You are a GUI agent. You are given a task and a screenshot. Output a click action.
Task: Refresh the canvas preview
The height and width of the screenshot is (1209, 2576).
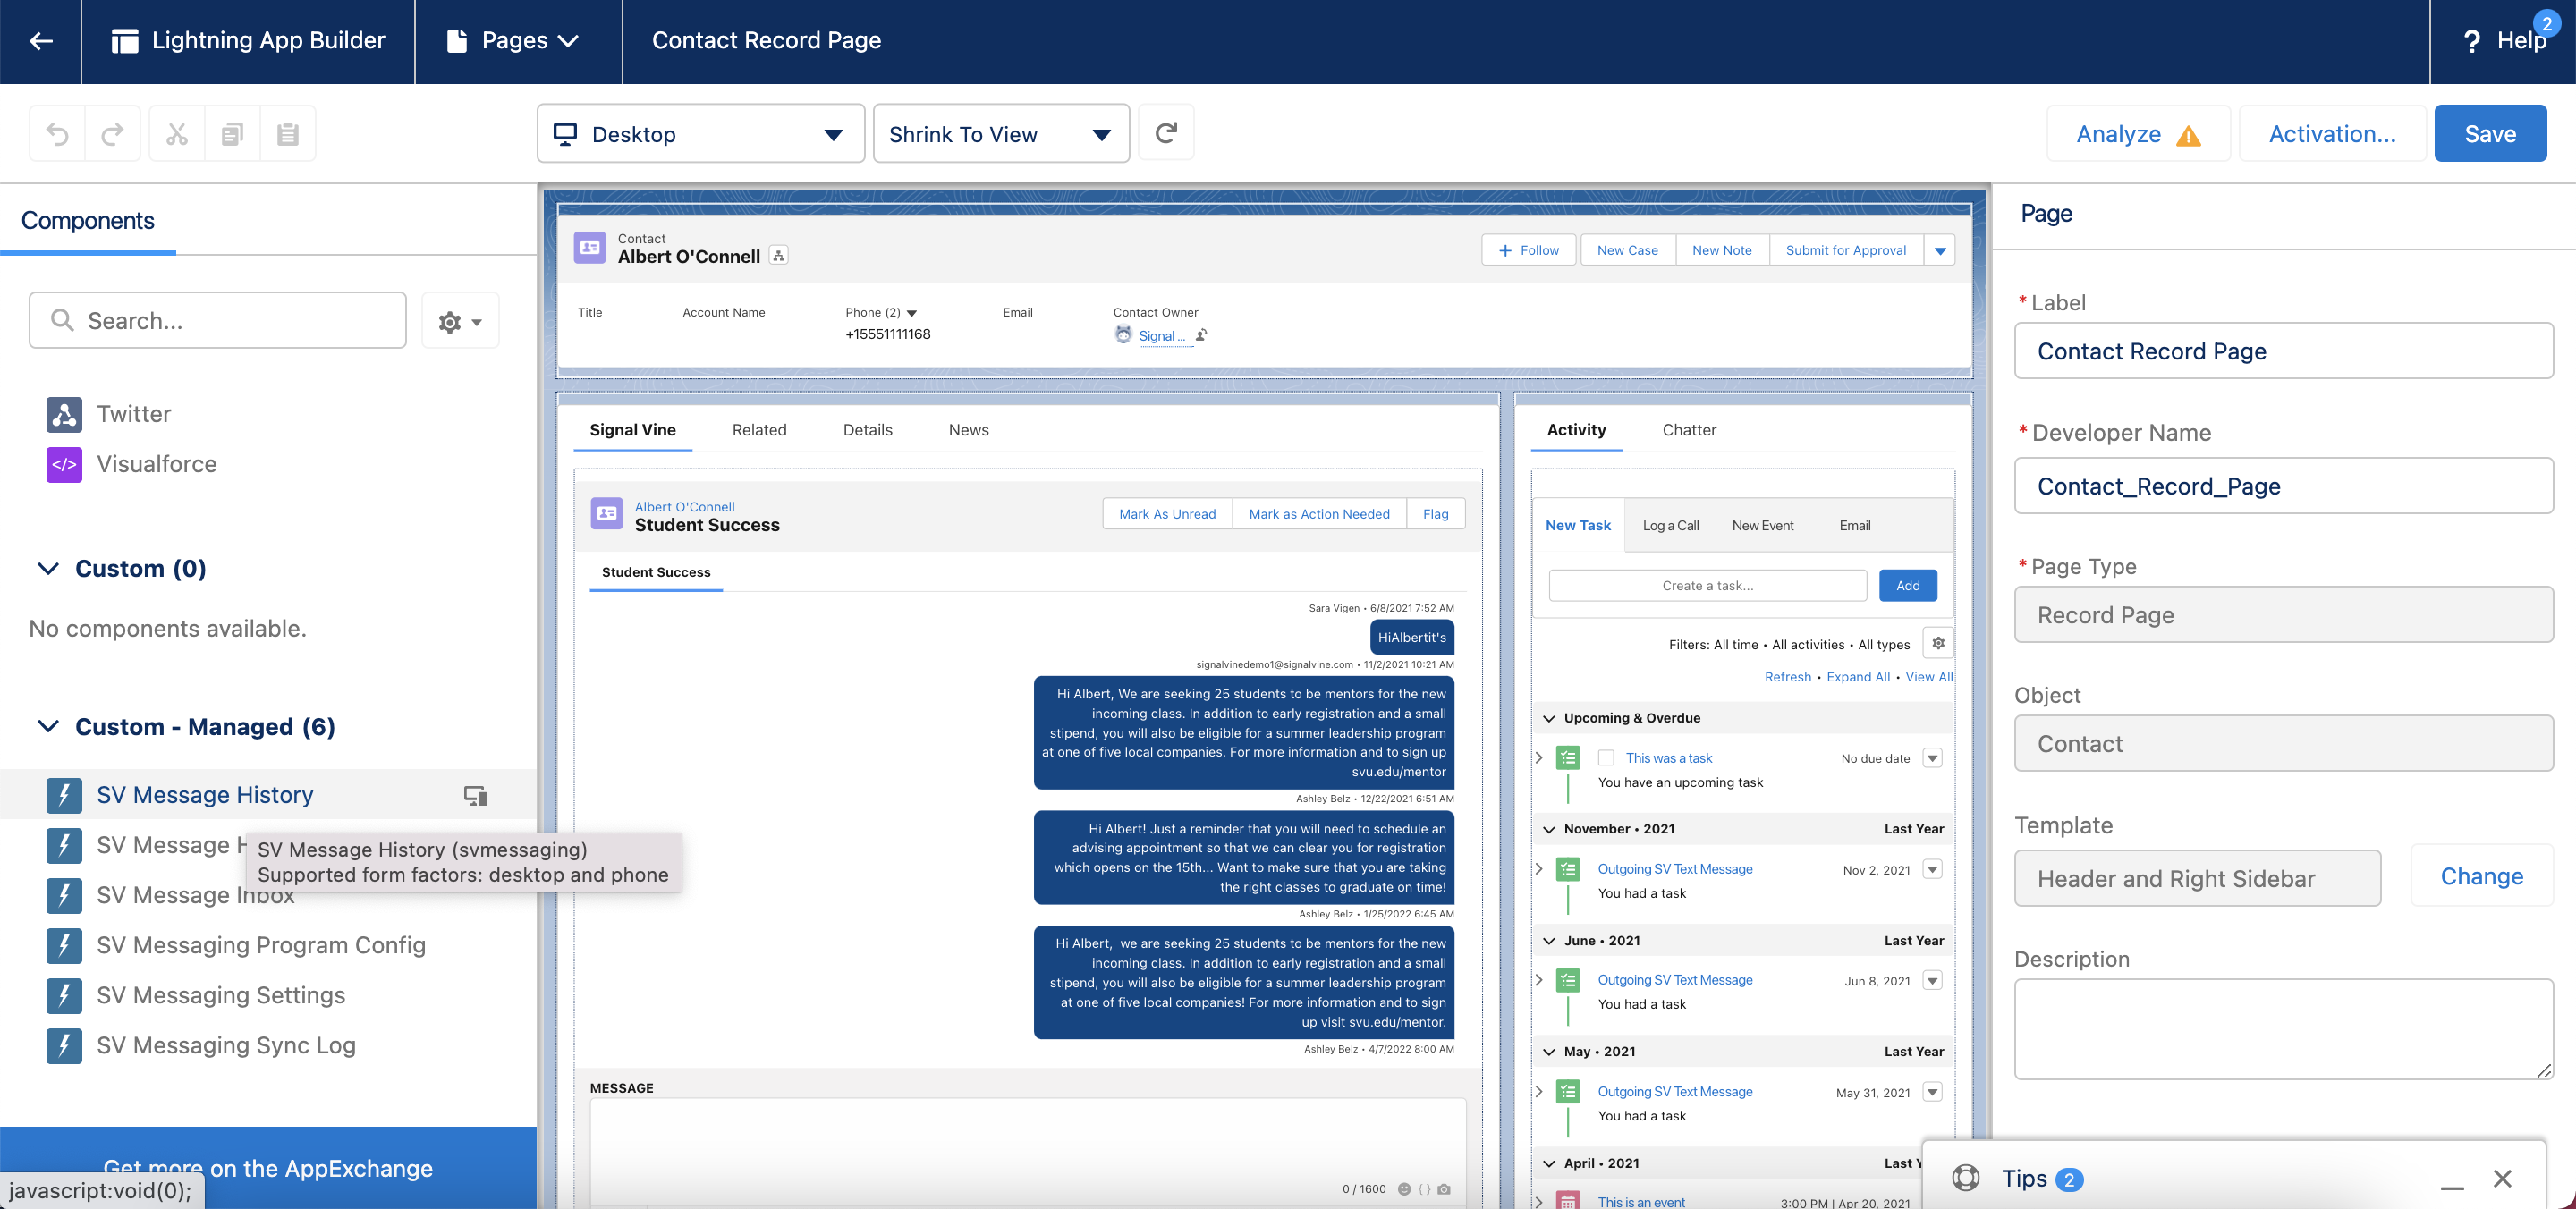coord(1166,133)
